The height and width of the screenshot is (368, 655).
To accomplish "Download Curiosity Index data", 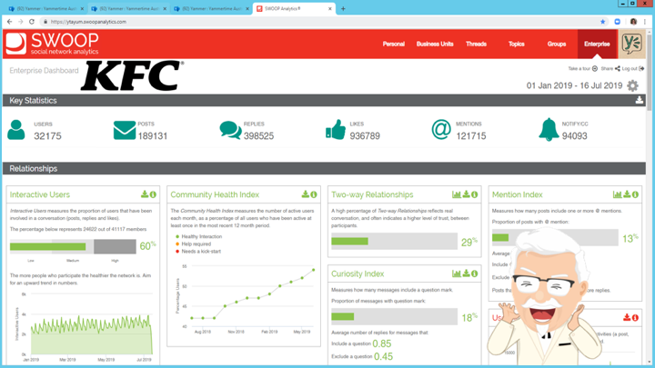I will point(466,274).
